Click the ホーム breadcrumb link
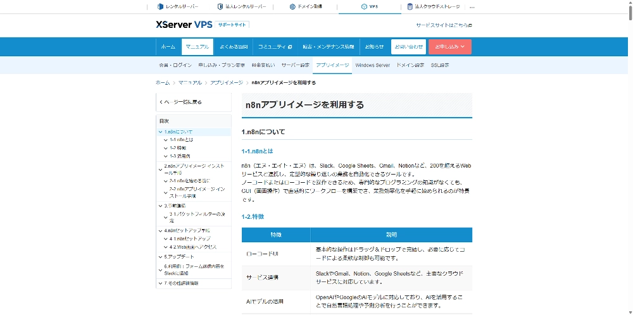The width and height of the screenshot is (633, 315). click(x=163, y=83)
